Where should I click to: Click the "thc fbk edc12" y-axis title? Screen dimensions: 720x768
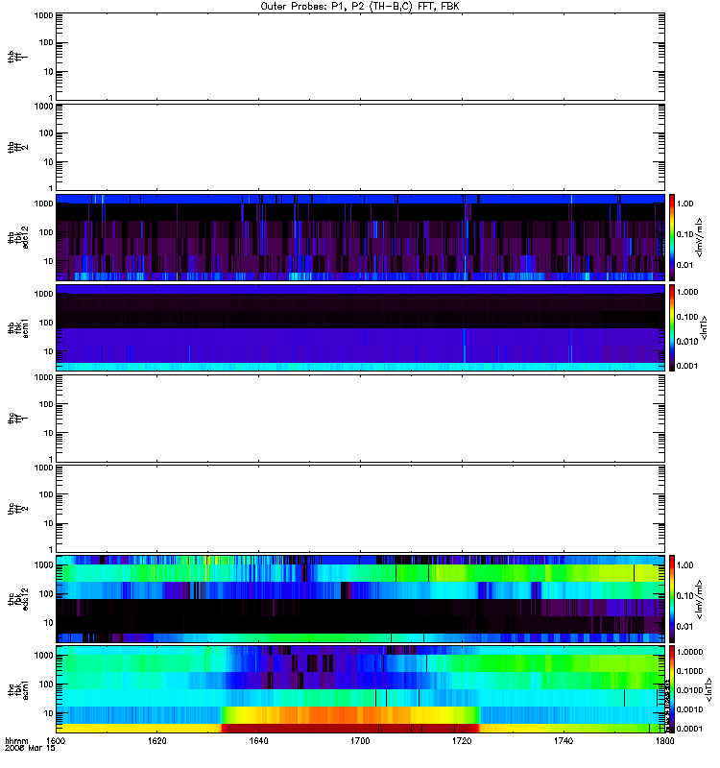(x=17, y=598)
